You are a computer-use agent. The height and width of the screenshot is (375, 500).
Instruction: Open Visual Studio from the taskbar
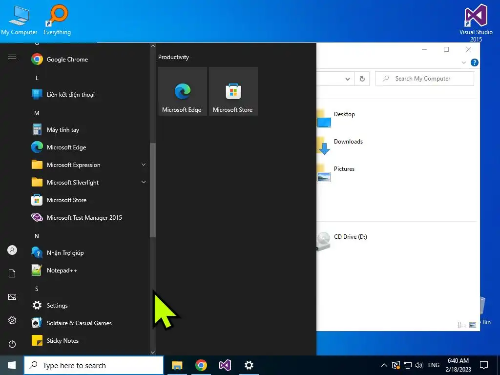[225, 365]
